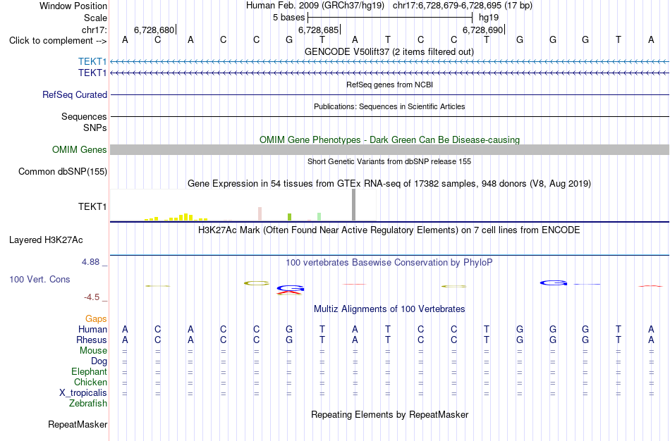Click the RepeatMasker track label
670x441 pixels.
pos(78,424)
